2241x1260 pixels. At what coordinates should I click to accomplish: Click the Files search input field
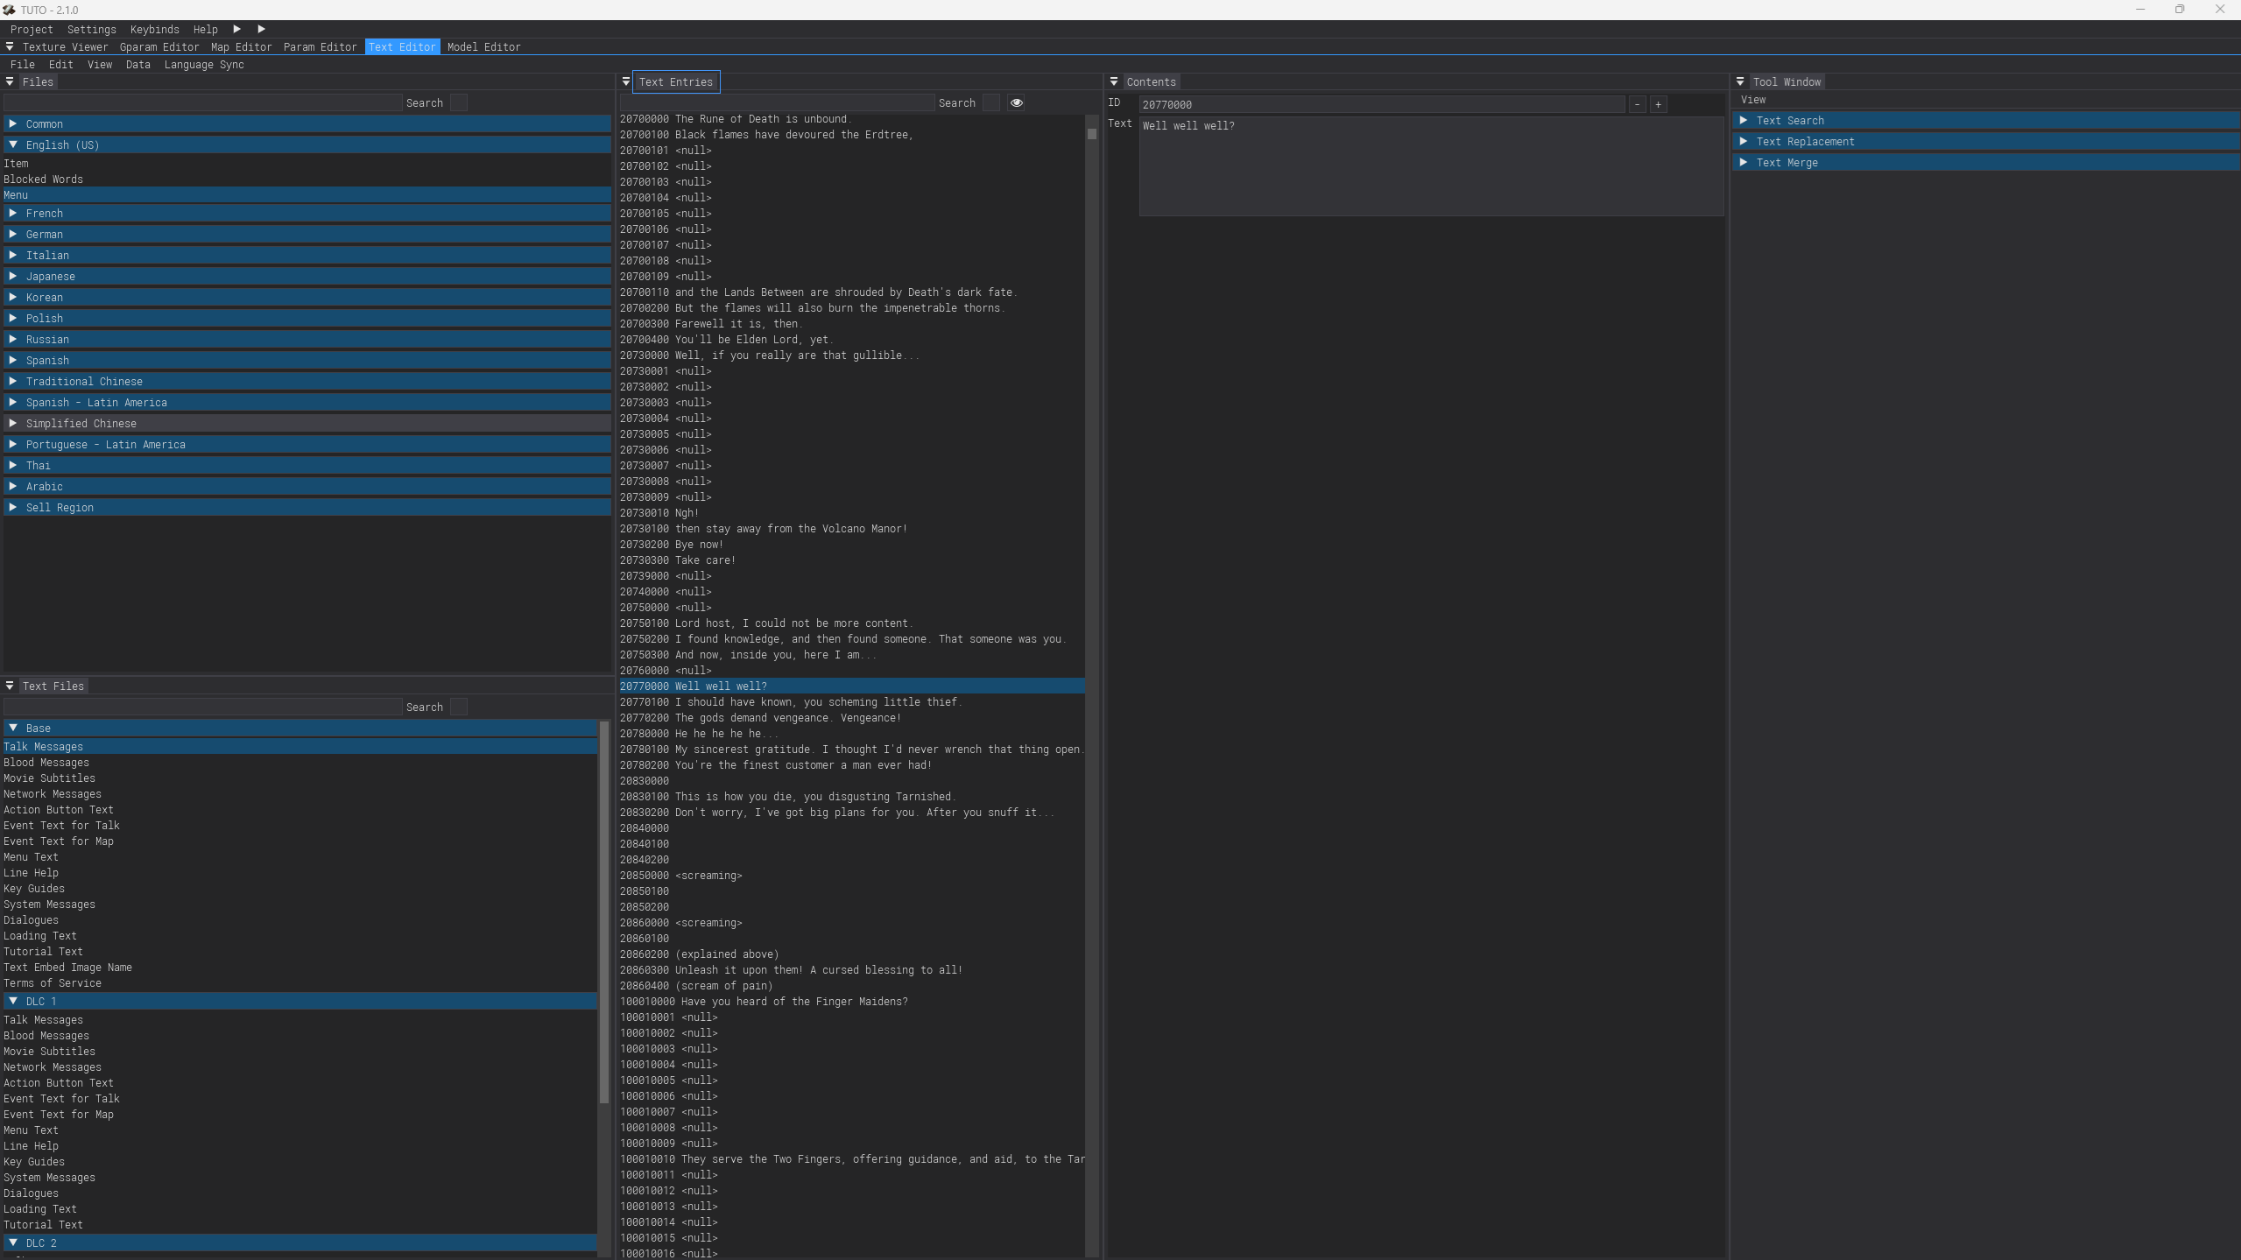203,103
